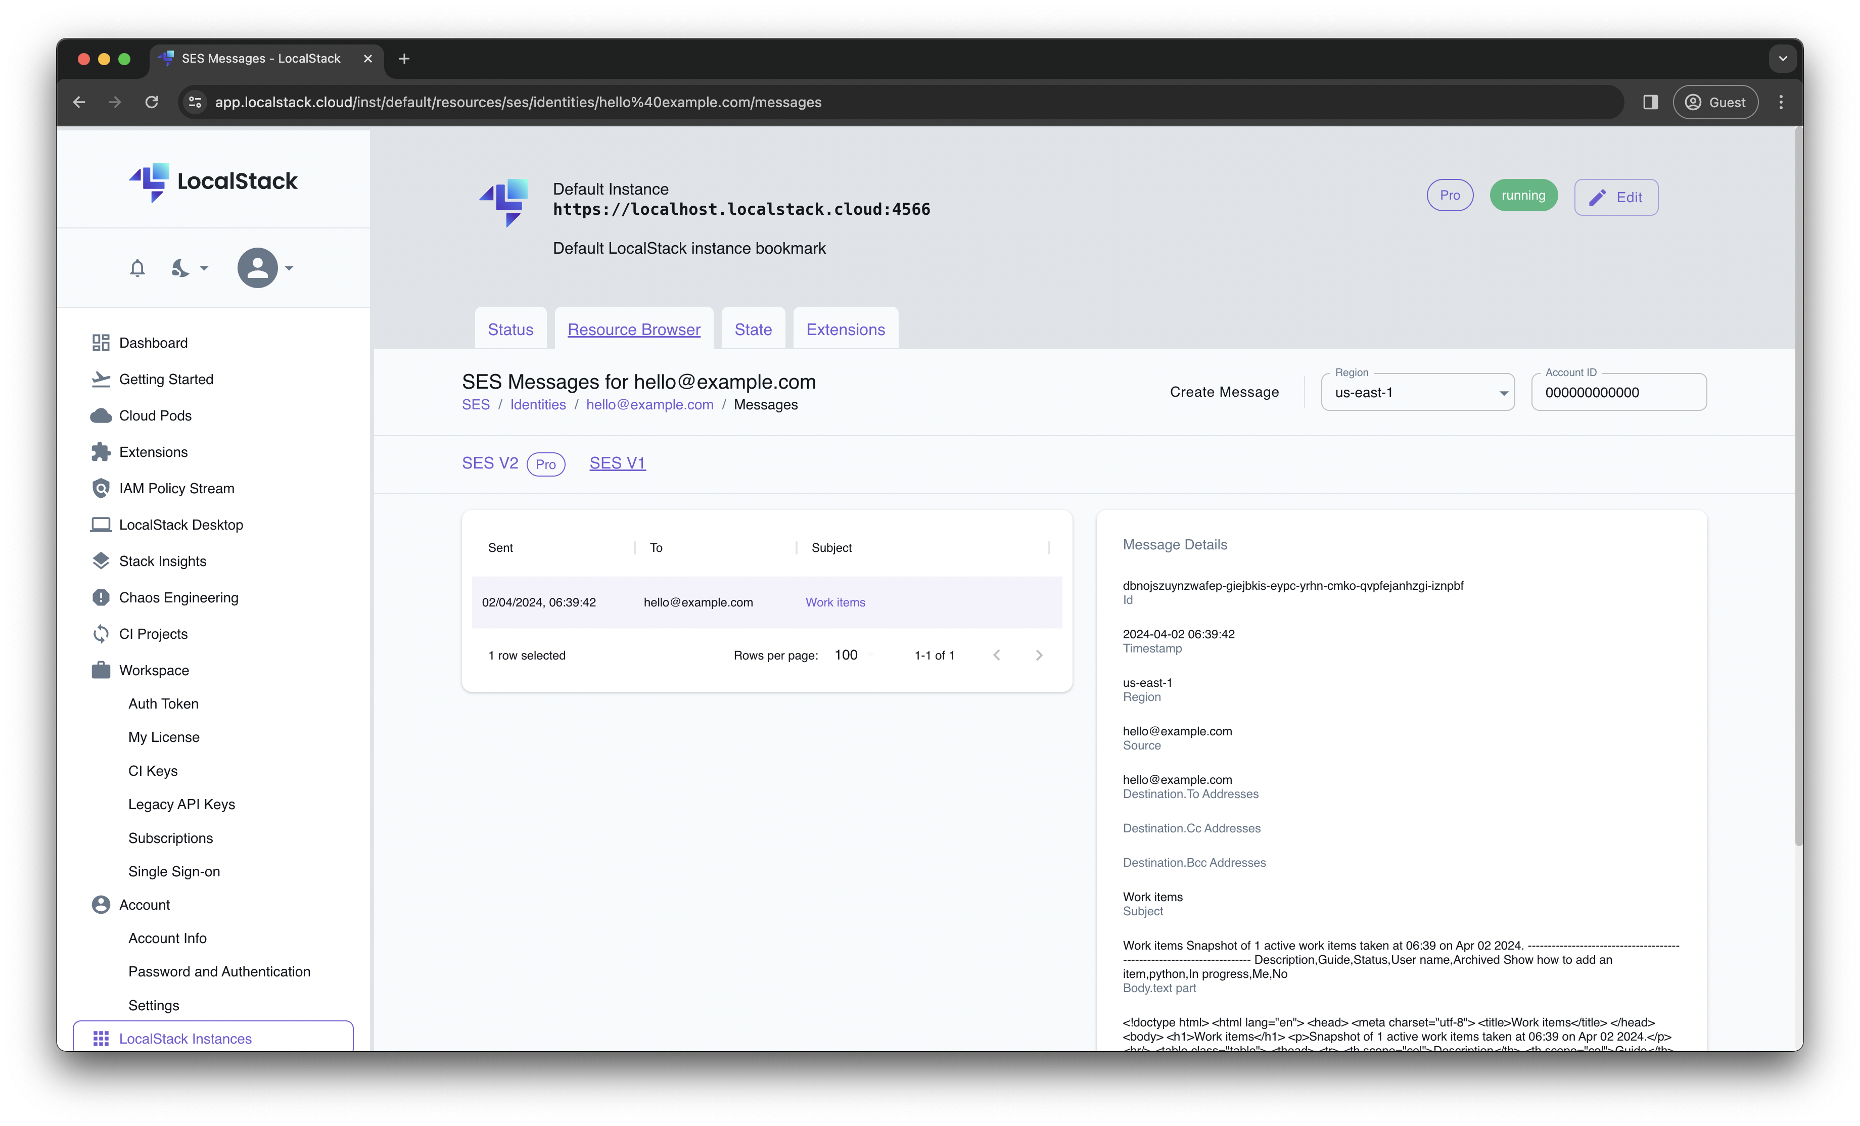Click the SES breadcrumb link

point(476,404)
